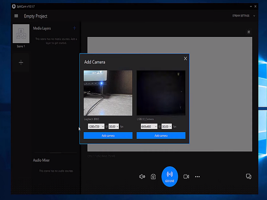The image size is (267, 200).
Task: Open the USB2.0_Camera fps dropdown
Action: (166, 127)
